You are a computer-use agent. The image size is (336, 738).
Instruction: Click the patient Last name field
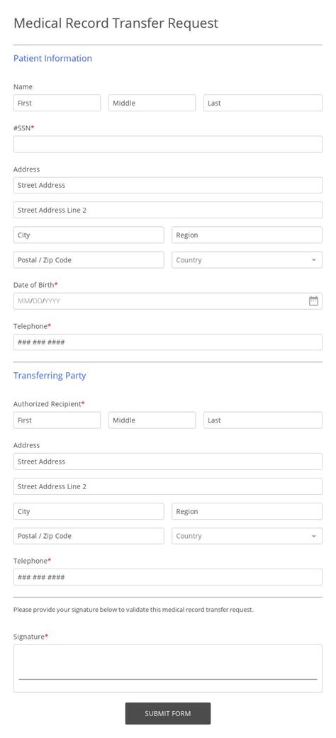[x=263, y=103]
